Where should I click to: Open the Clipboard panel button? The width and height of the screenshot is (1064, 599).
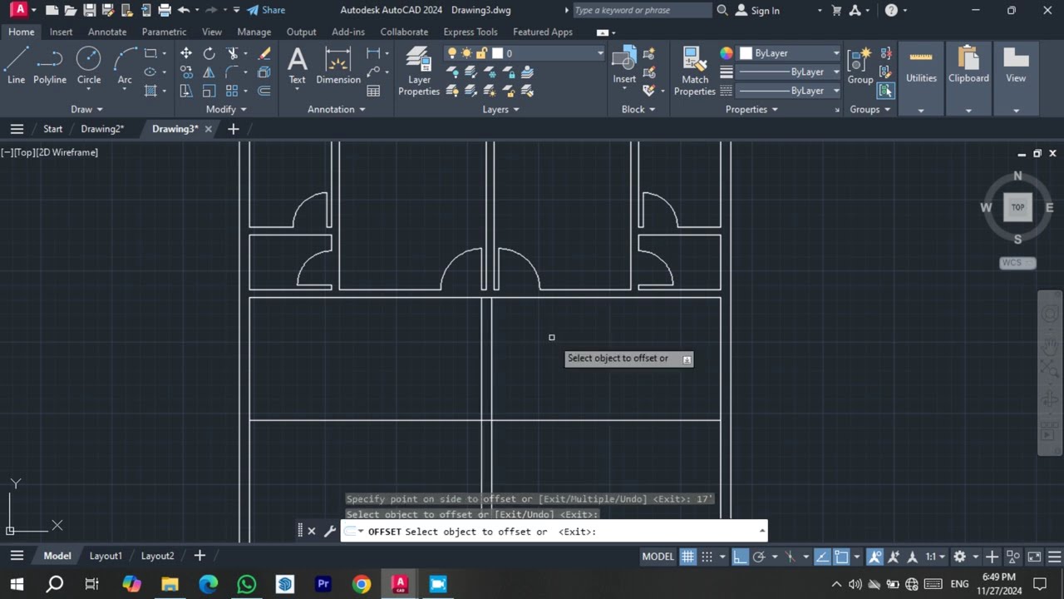pos(968,78)
